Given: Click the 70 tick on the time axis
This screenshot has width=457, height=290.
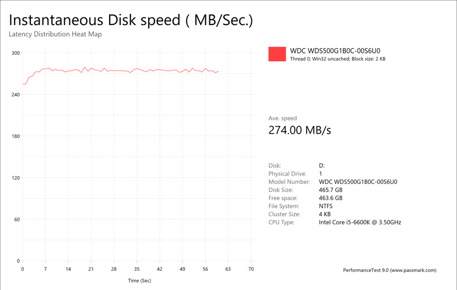Looking at the screenshot, I should coord(251,269).
